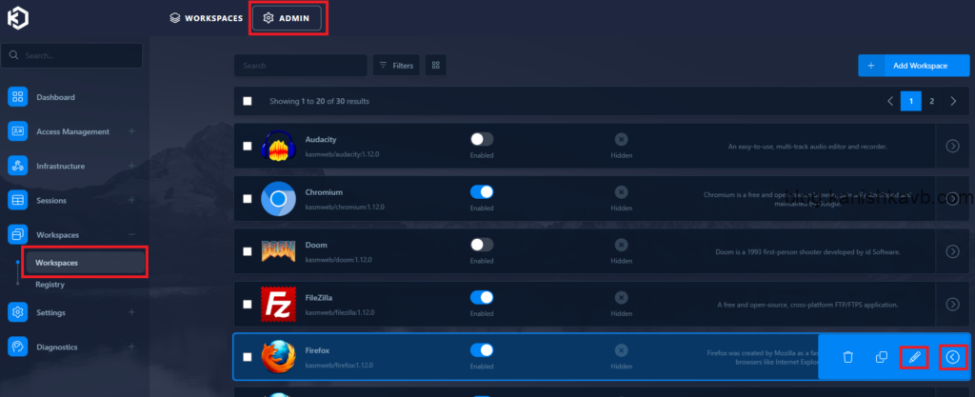Open the Workspaces top navigation tab
This screenshot has height=397, width=975.
point(206,18)
